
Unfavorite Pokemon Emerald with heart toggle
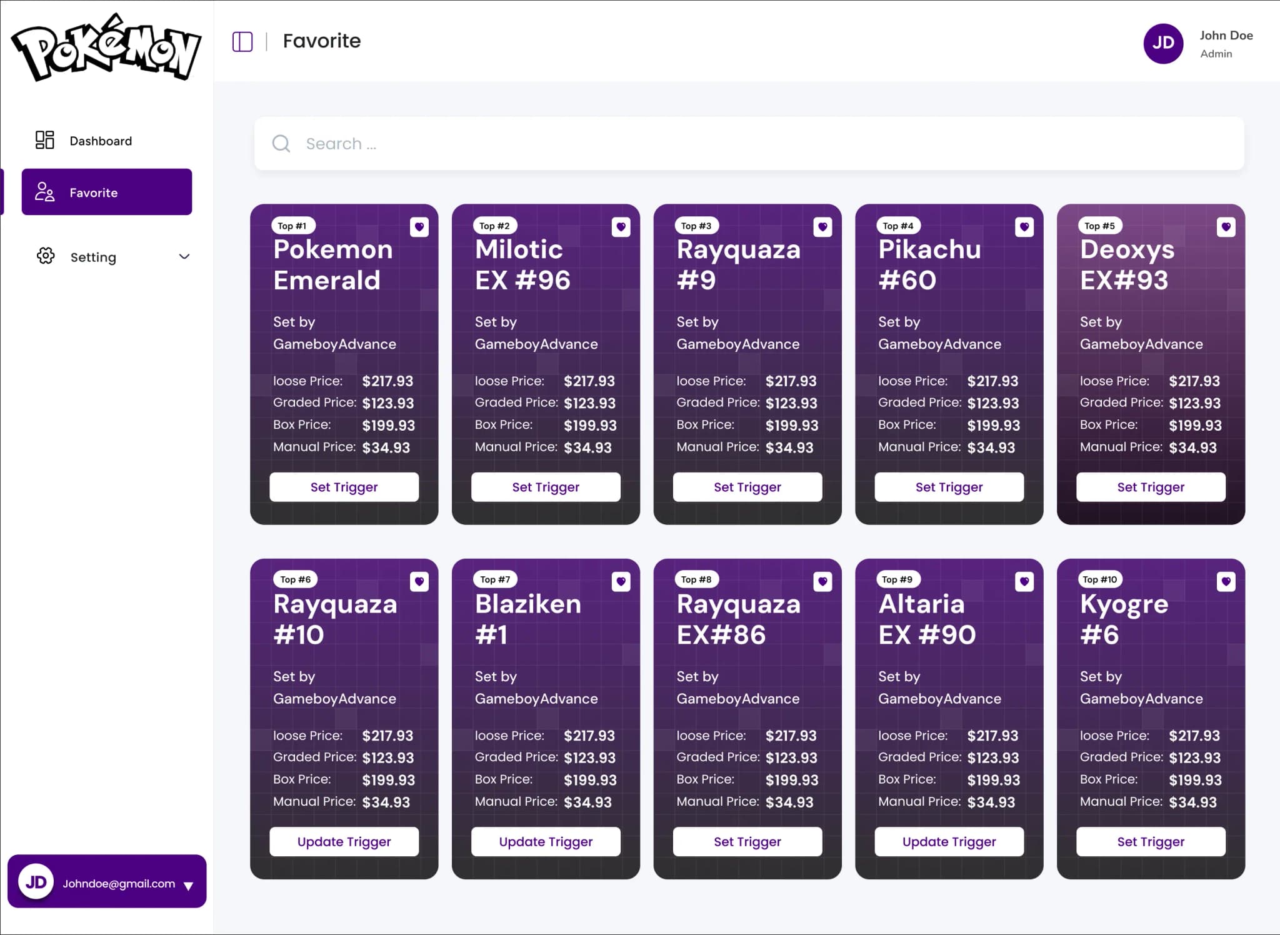[419, 227]
